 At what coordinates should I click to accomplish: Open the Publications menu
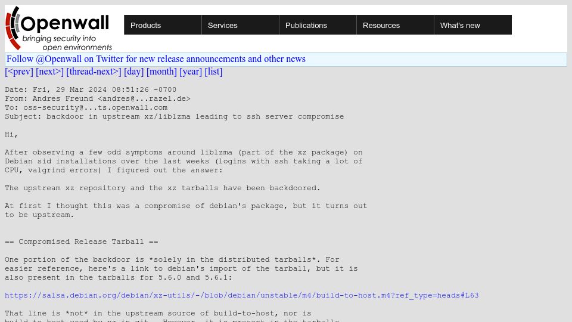(318, 25)
